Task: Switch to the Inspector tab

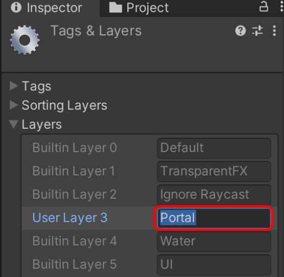Action: point(47,8)
